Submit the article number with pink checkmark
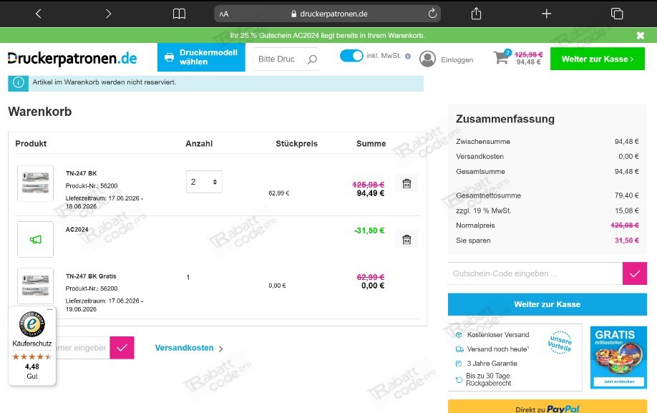 point(122,348)
